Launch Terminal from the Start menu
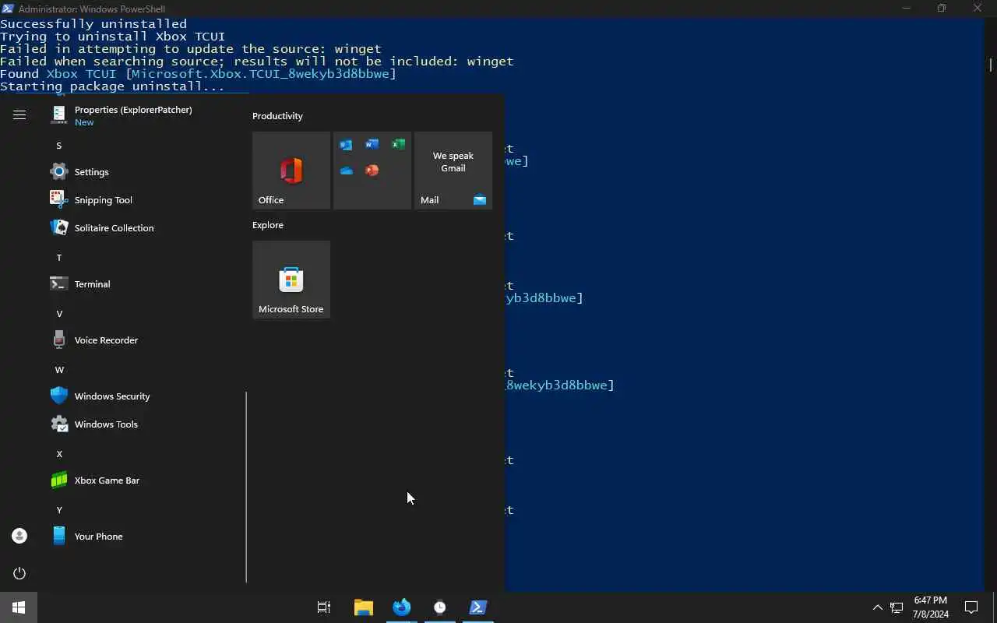Viewport: 997px width, 623px height. coord(144,284)
